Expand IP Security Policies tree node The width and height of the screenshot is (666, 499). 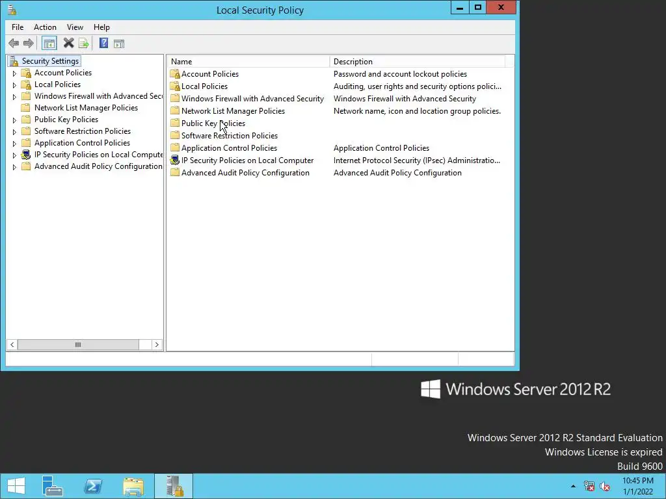click(14, 155)
